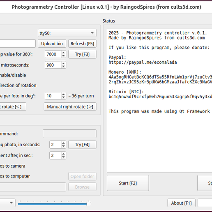Click the 'Bitcoin [BTC]:' line

(x=126, y=92)
